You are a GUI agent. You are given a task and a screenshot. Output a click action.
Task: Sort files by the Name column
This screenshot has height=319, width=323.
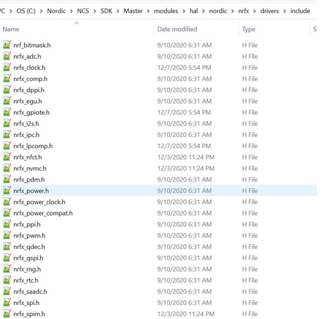point(11,29)
